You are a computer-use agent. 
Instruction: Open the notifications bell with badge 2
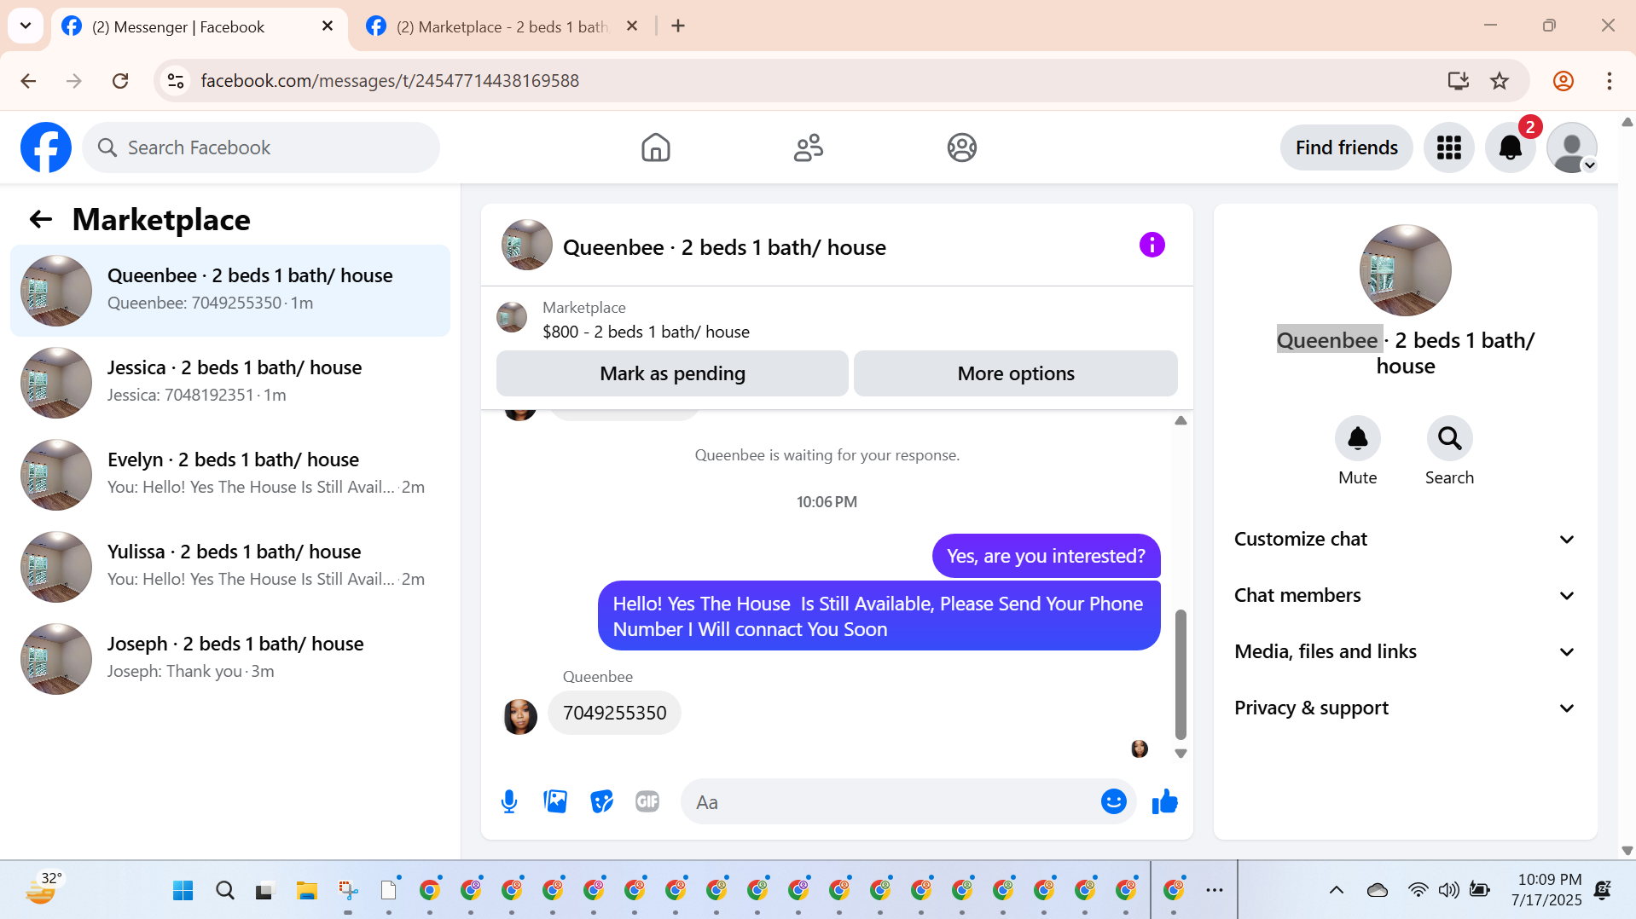pyautogui.click(x=1510, y=147)
